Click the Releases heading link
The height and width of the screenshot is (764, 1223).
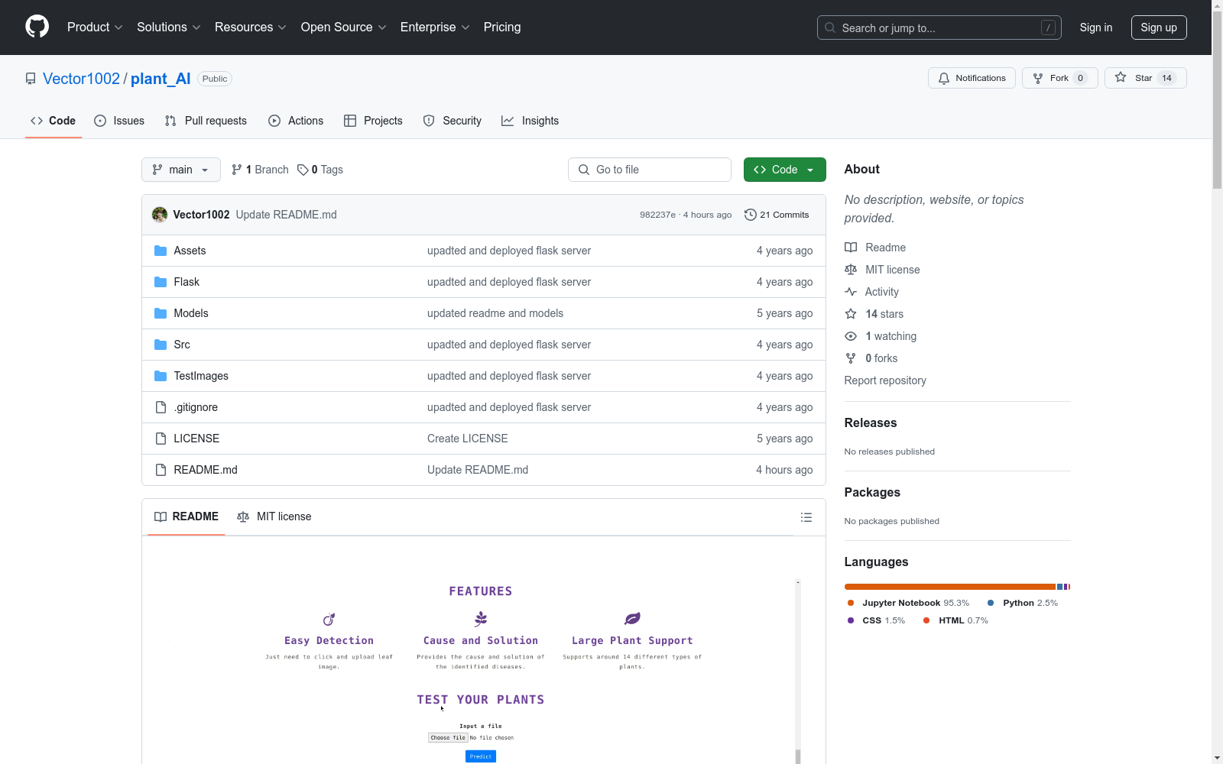point(871,422)
